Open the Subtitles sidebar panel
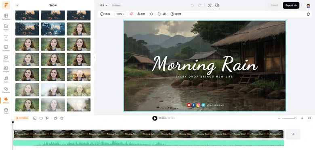This screenshot has height=150, width=315. pyautogui.click(x=6, y=48)
